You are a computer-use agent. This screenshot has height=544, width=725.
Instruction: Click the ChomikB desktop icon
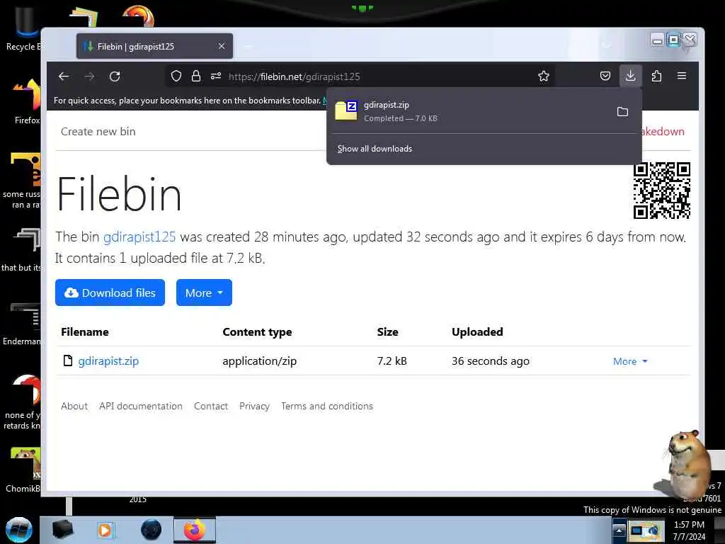(24, 470)
